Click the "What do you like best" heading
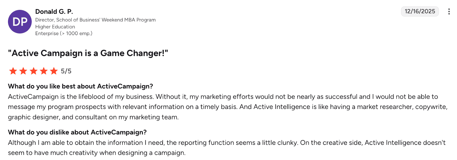 click(x=81, y=86)
